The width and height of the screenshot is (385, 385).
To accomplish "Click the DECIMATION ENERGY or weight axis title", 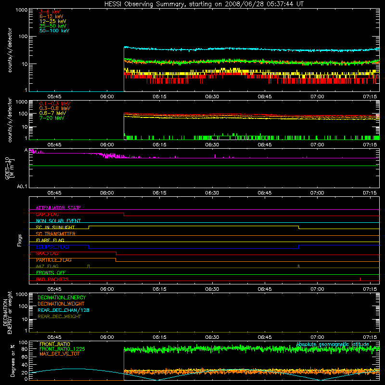I will coord(7,312).
